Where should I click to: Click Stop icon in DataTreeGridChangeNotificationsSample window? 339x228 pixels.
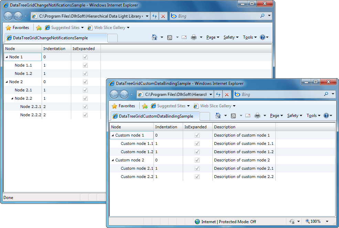tap(163, 16)
